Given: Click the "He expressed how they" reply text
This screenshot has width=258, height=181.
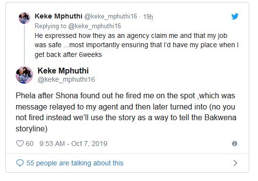Looking at the screenshot, I should (137, 45).
